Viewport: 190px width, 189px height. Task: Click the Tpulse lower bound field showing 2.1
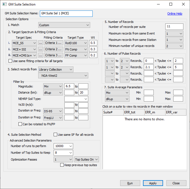(x=149, y=67)
